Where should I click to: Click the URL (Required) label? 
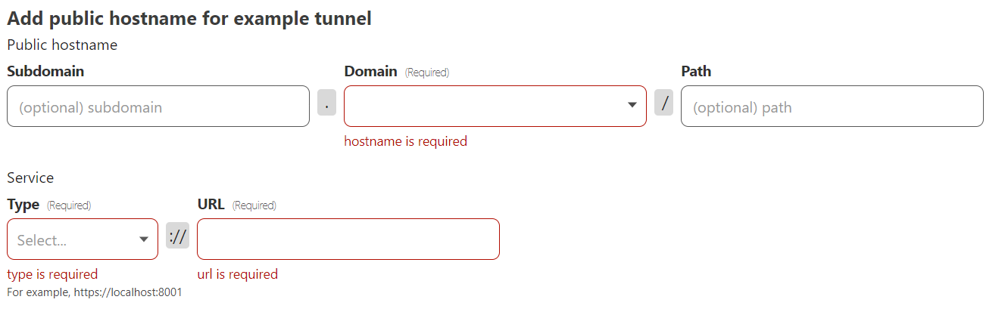[x=236, y=205]
